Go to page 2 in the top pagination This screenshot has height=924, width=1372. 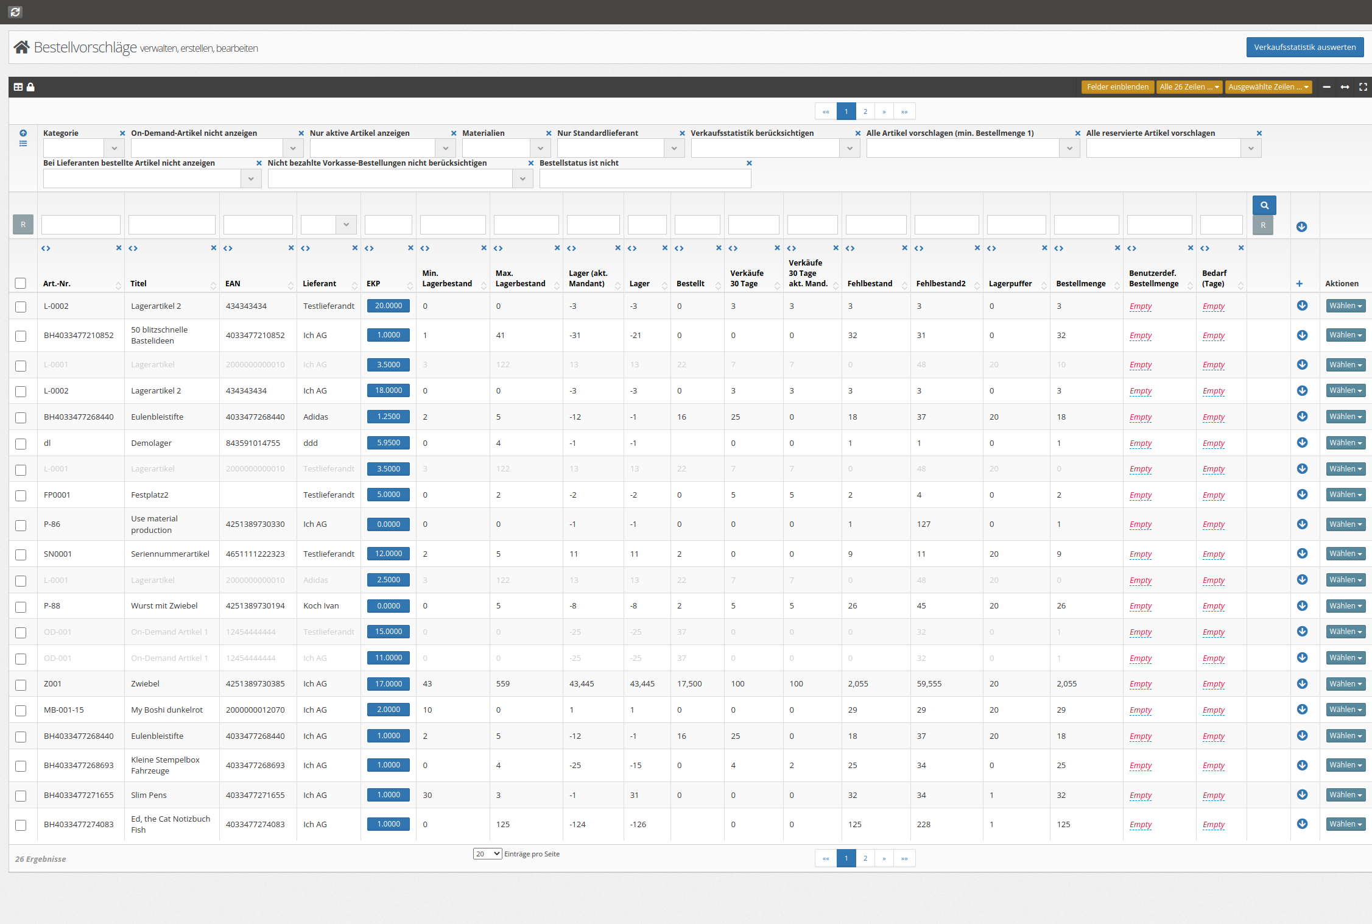(x=865, y=111)
